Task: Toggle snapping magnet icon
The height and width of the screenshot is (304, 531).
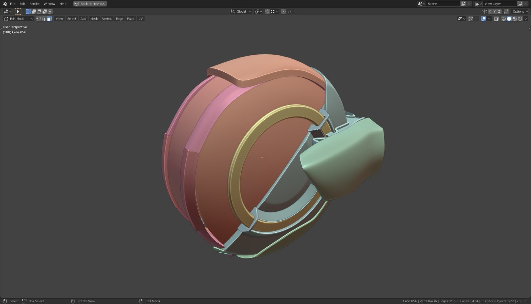Action: click(x=267, y=12)
